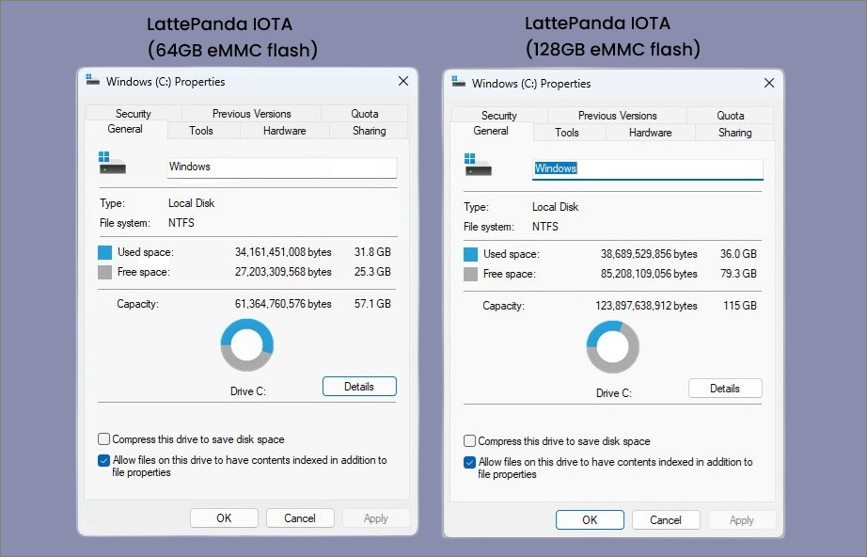867x557 pixels.
Task: Check Compress this drive in the 128GB dialog
Action: click(469, 440)
